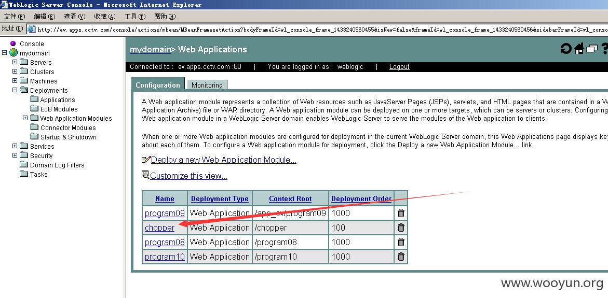This screenshot has height=298, width=608.
Task: Click the Logout link
Action: tap(399, 66)
